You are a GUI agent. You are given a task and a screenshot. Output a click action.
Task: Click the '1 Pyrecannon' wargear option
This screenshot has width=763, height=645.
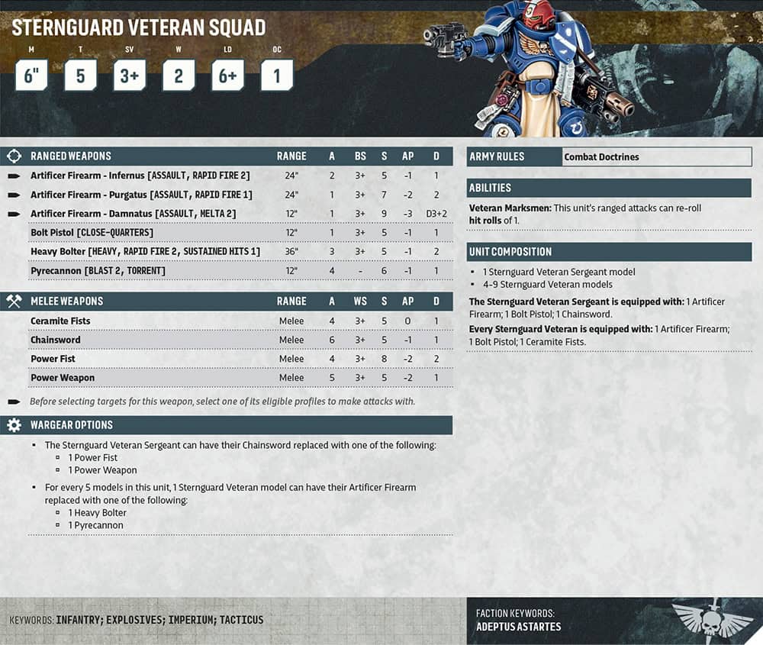95,525
